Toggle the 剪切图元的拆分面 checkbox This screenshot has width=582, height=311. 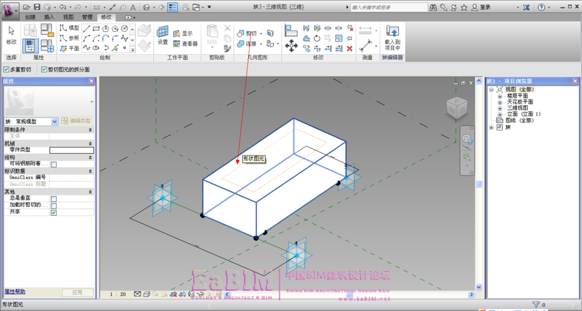pos(44,70)
